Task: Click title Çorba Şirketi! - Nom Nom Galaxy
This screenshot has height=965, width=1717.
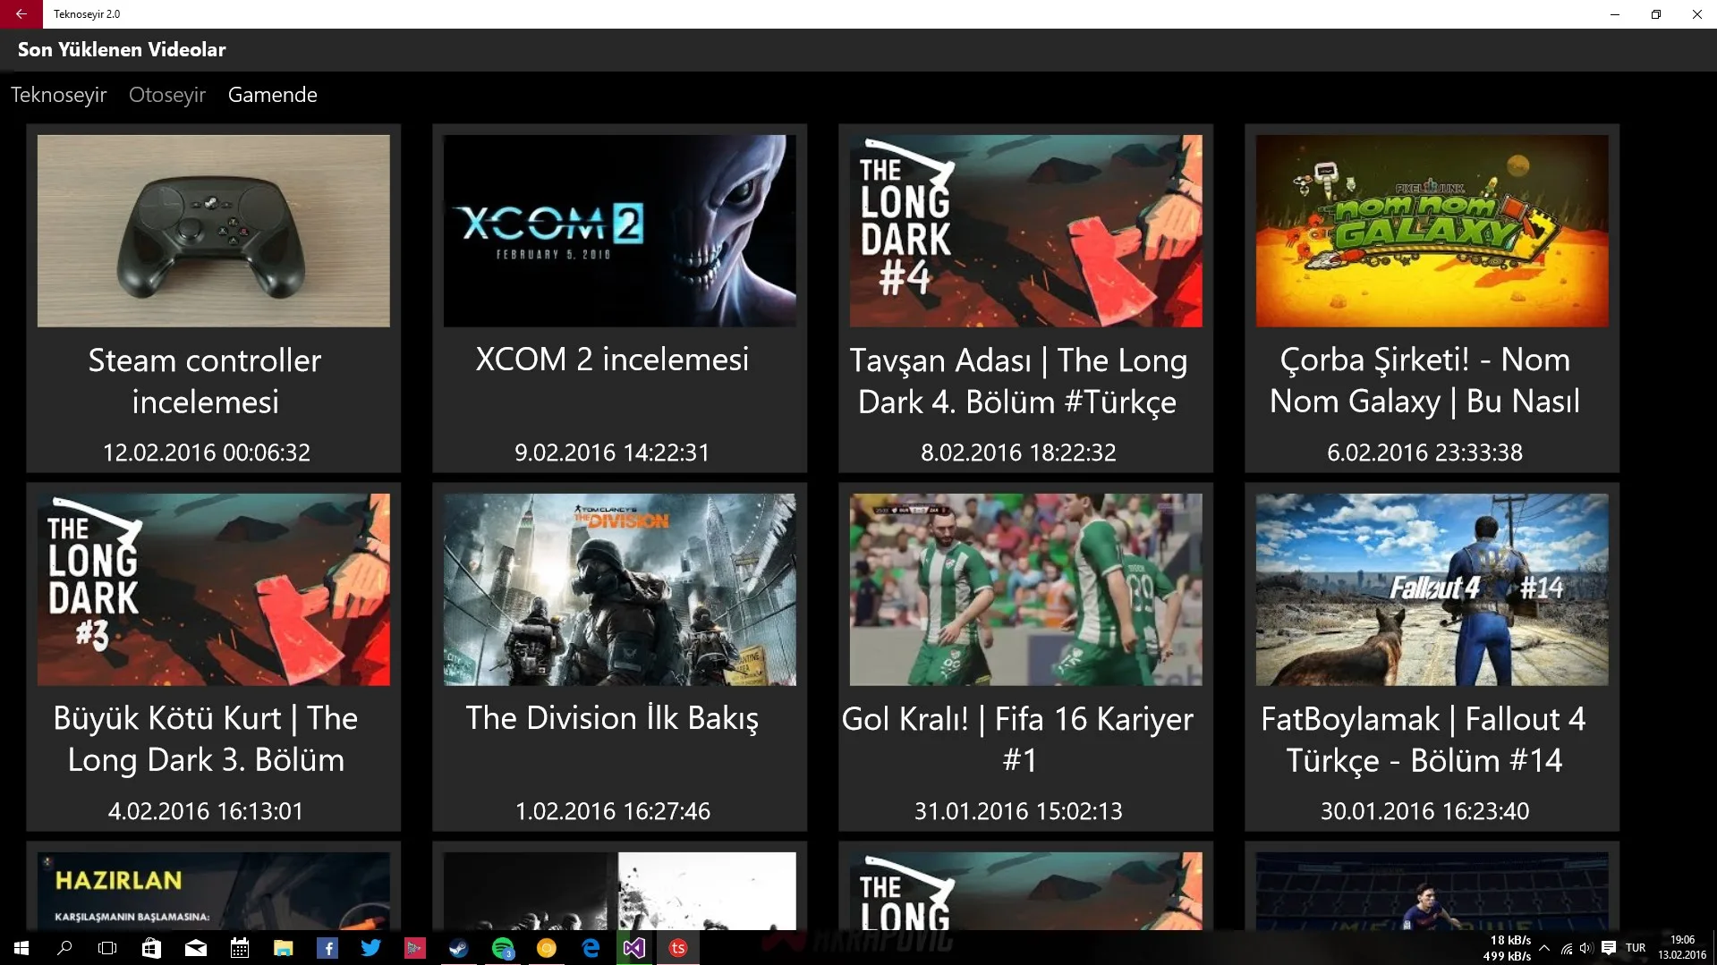Action: point(1424,381)
